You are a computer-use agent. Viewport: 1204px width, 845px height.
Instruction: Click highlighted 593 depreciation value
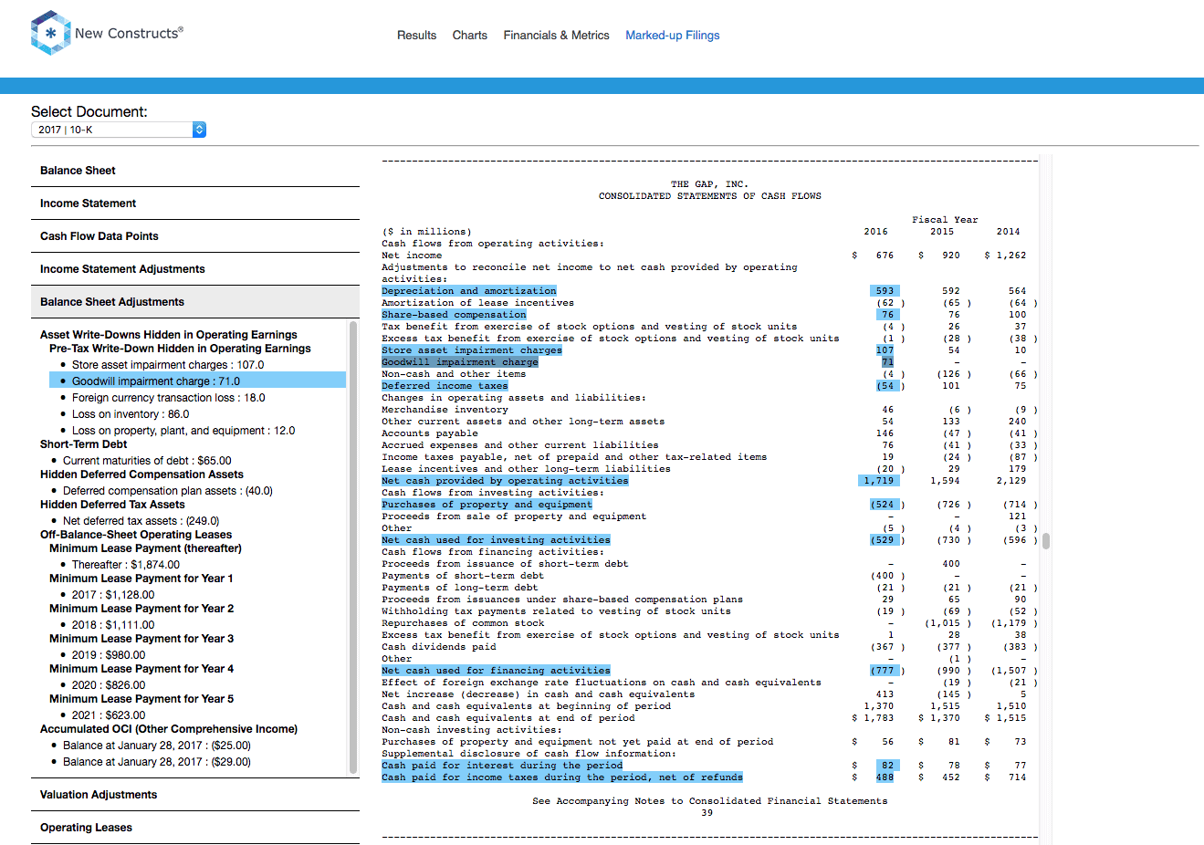pos(885,291)
